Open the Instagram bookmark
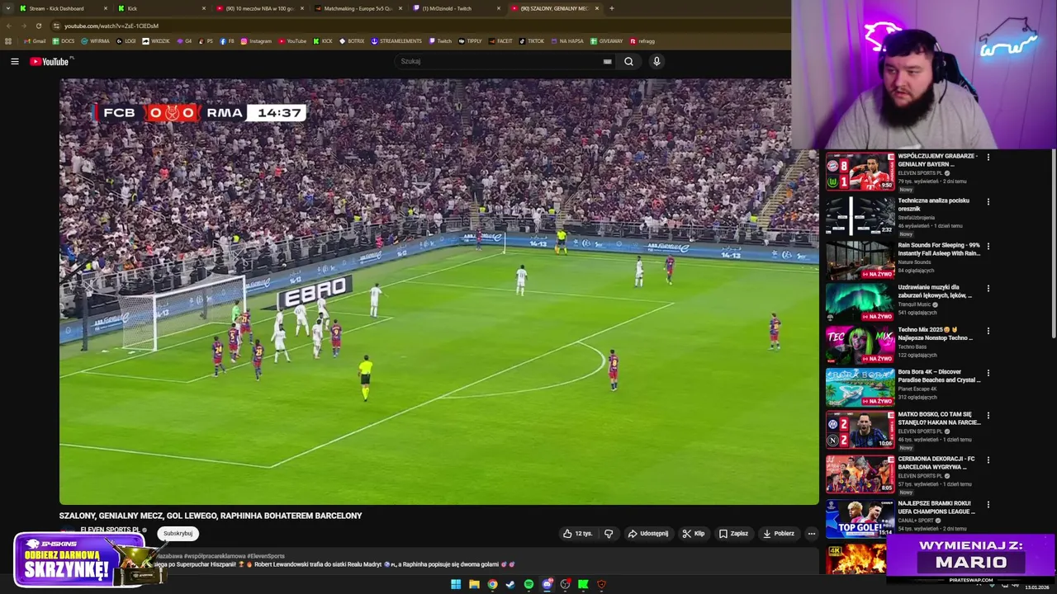 pos(256,41)
